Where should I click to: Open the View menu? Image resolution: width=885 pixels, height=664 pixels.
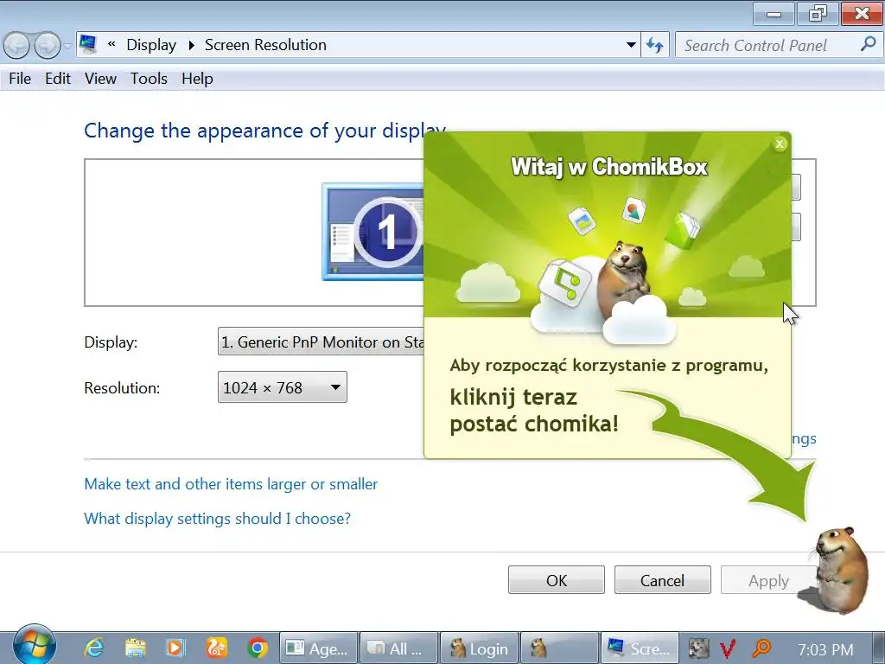pos(100,79)
